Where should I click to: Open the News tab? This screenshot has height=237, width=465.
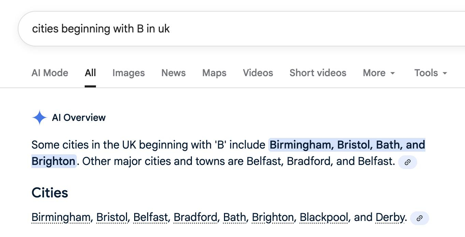pos(173,73)
